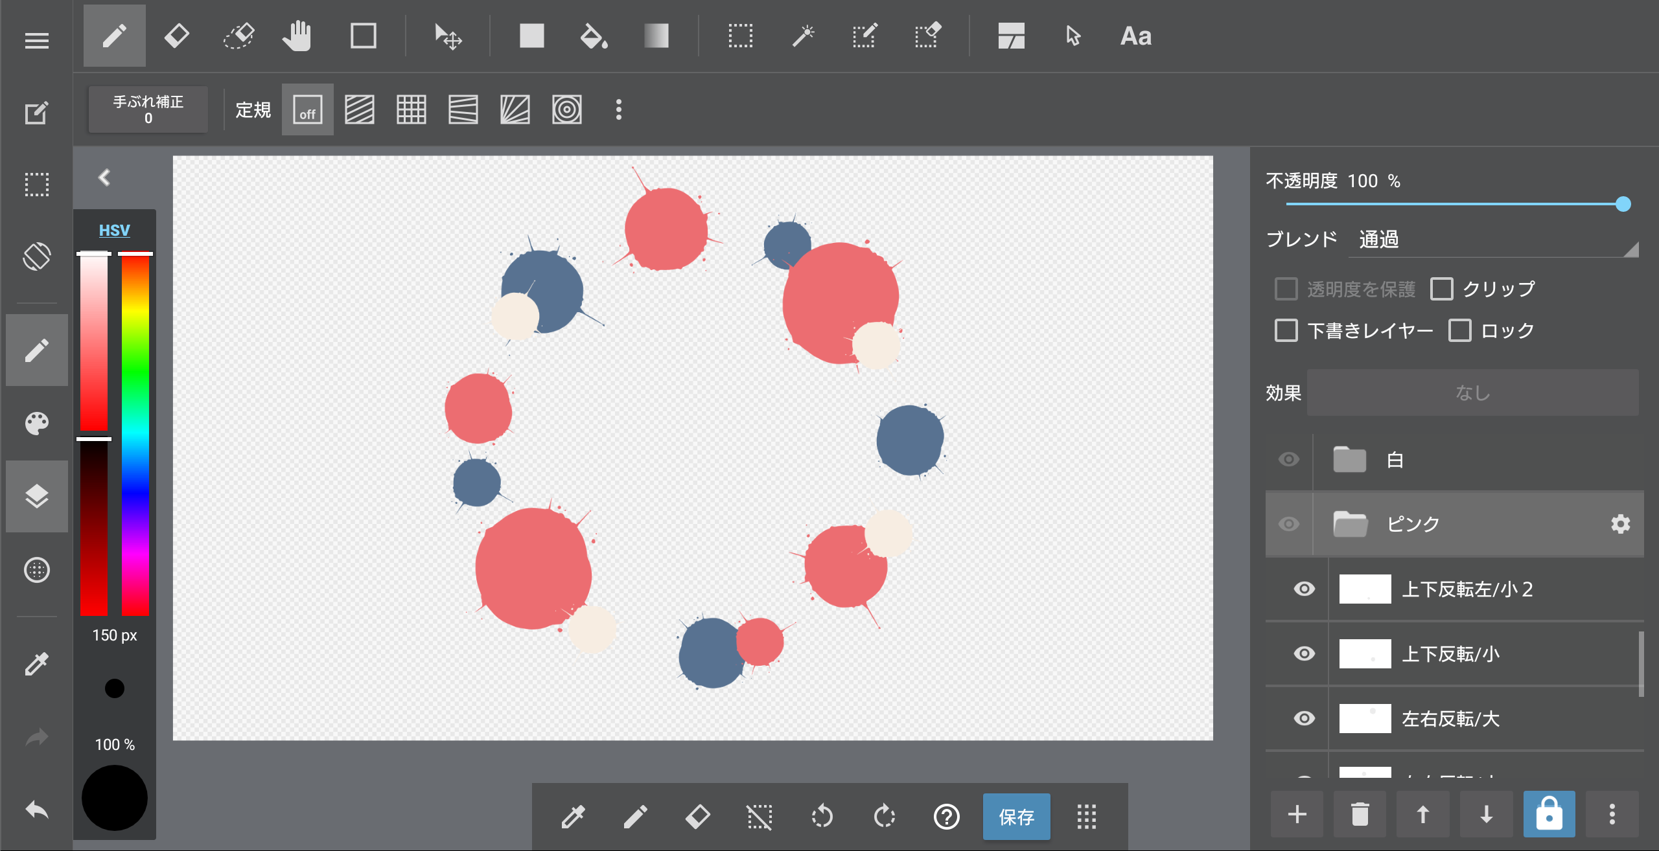The width and height of the screenshot is (1659, 851).
Task: Click the 保存 save button
Action: coord(1016,817)
